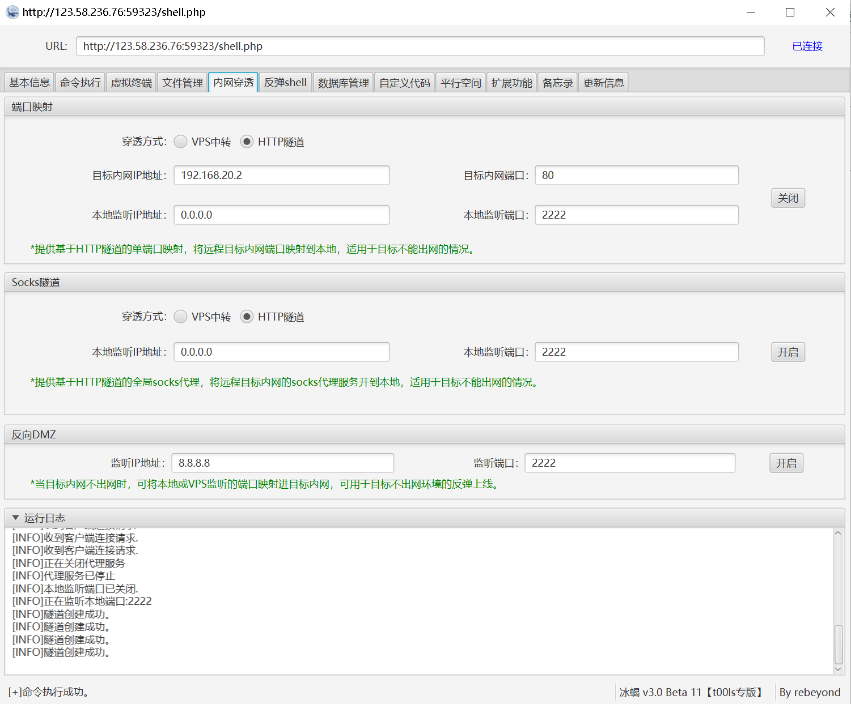Click By rebeyond status text
Screen dimensions: 851x704
click(x=810, y=692)
